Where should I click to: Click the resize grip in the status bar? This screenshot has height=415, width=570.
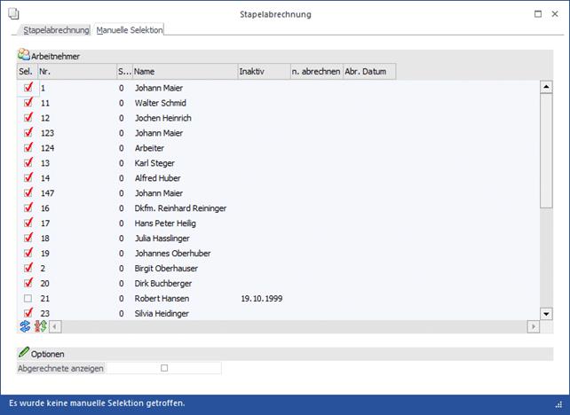[x=559, y=403]
